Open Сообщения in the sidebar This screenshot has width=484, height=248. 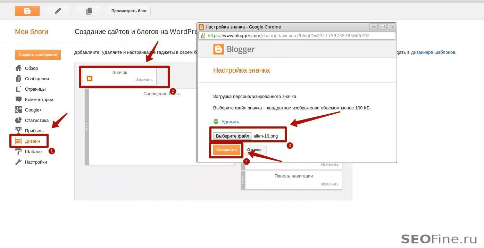coord(37,78)
